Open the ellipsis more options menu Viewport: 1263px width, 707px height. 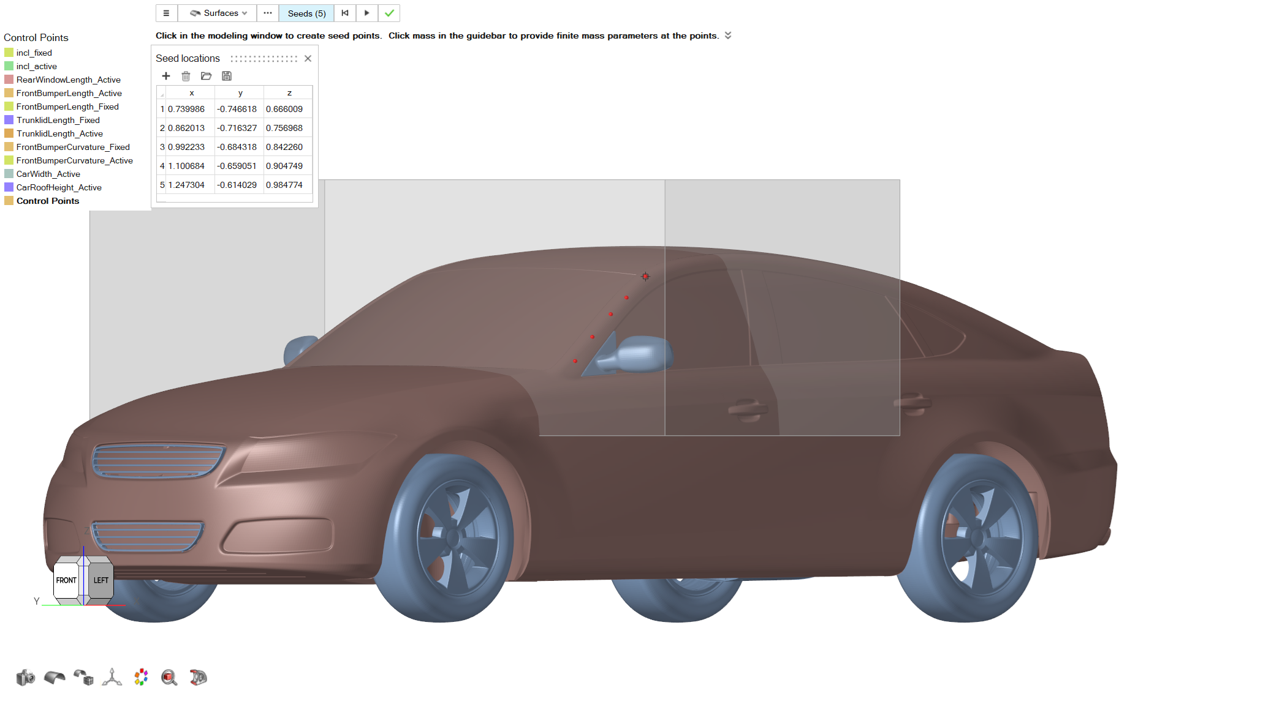click(268, 13)
